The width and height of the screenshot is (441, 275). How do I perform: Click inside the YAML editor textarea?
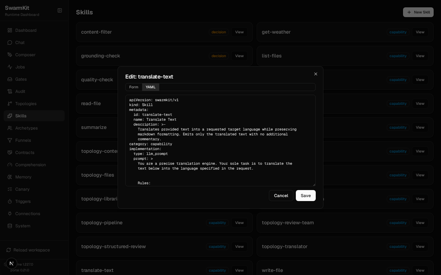pyautogui.click(x=221, y=141)
